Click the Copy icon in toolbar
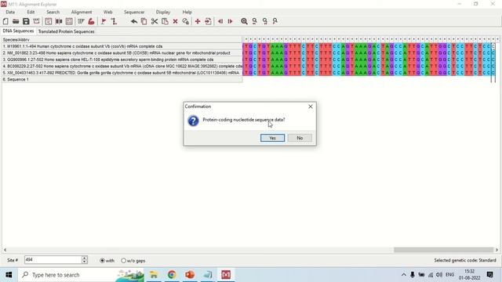Image resolution: width=502 pixels, height=282 pixels. tap(144, 21)
